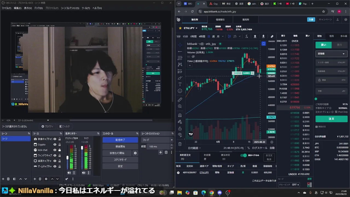This screenshot has height=197, width=350.
Task: Delete transition with trash icon
Action: [166, 152]
